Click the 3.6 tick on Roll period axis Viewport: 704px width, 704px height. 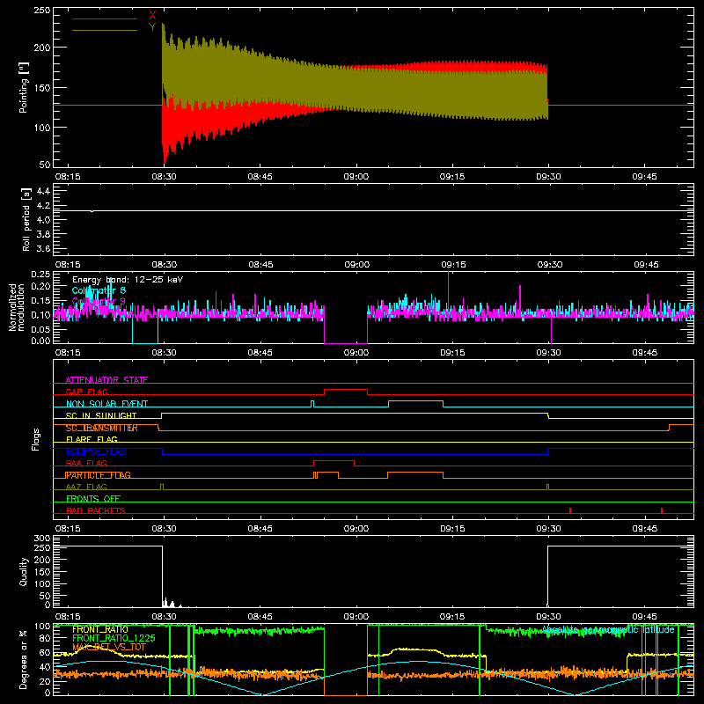pos(43,248)
